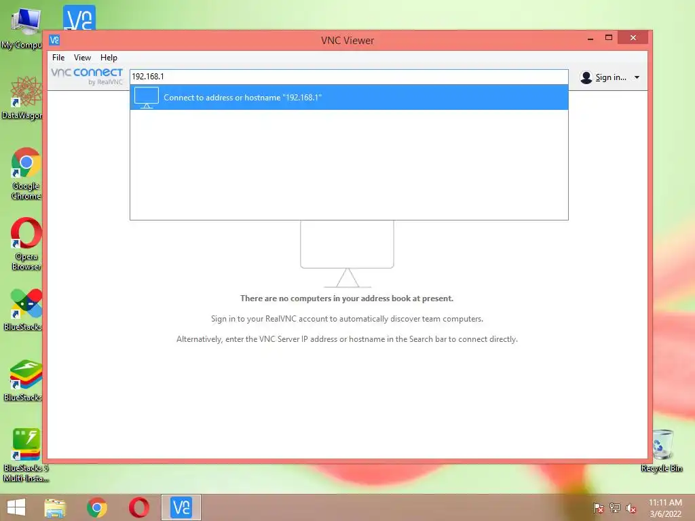Click the BlueStacks X desktop shortcut
Viewport: 695px width, 521px height.
[24, 309]
